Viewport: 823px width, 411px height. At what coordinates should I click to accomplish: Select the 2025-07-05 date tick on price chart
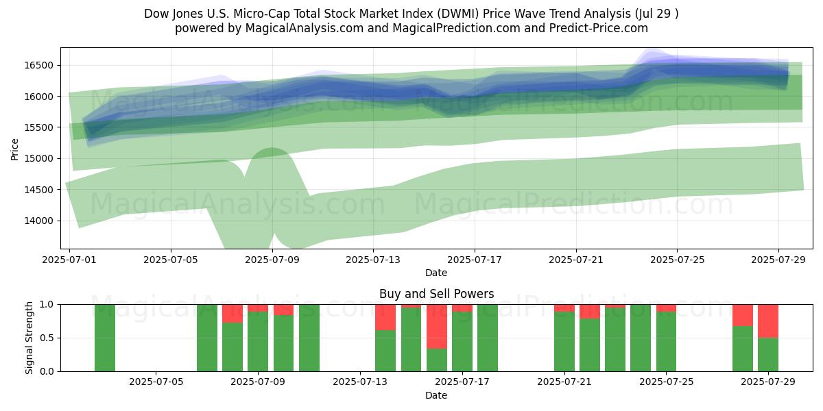click(x=171, y=260)
